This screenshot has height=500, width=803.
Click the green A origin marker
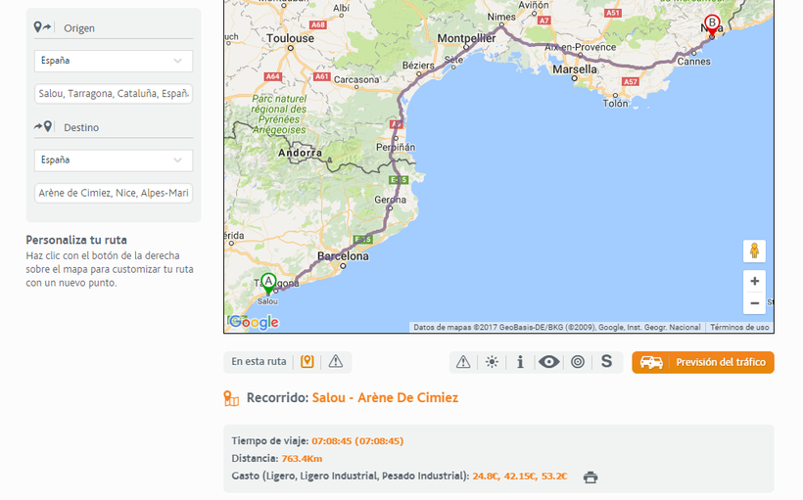(x=268, y=283)
